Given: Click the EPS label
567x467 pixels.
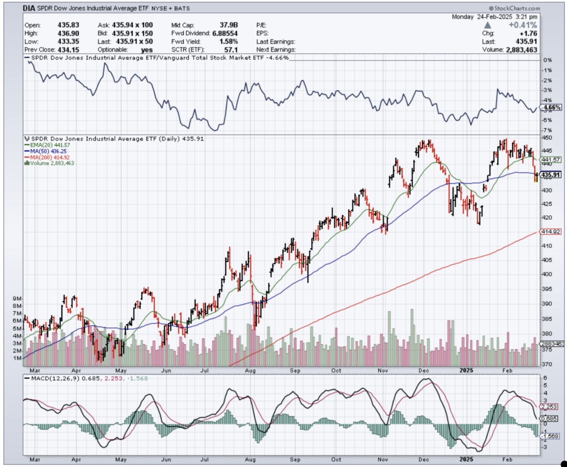Looking at the screenshot, I should (x=262, y=33).
